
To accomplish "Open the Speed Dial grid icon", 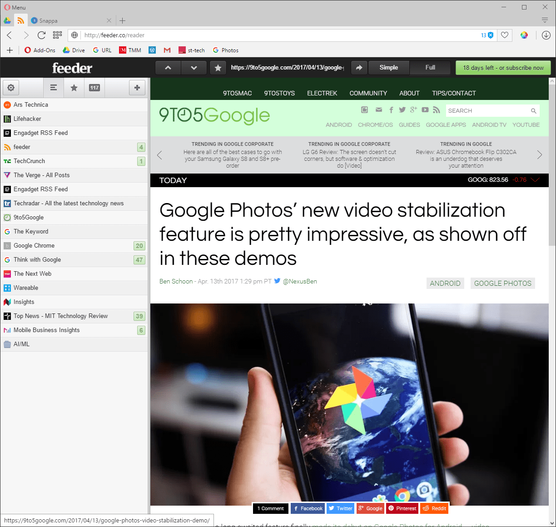I will pos(57,35).
